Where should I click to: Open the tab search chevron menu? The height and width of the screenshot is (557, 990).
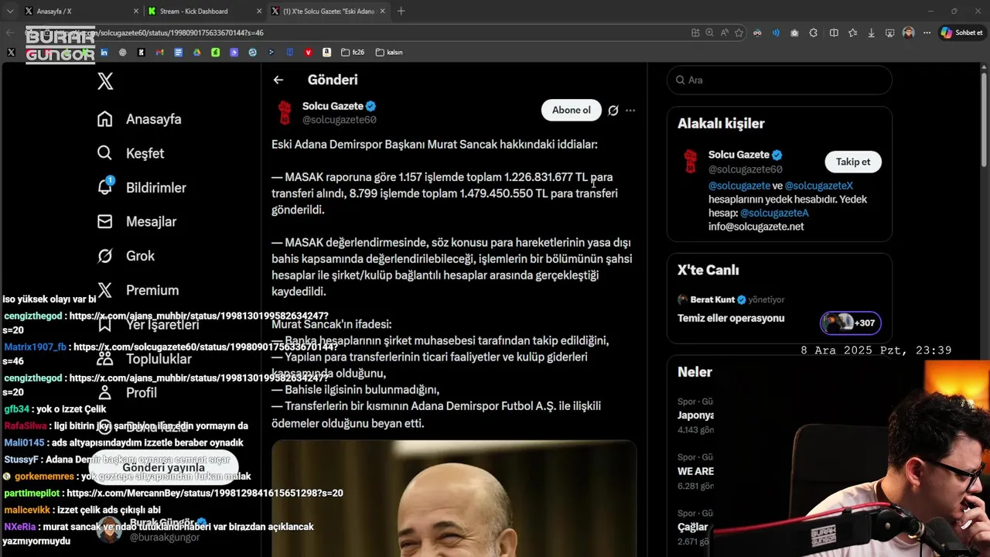[10, 11]
